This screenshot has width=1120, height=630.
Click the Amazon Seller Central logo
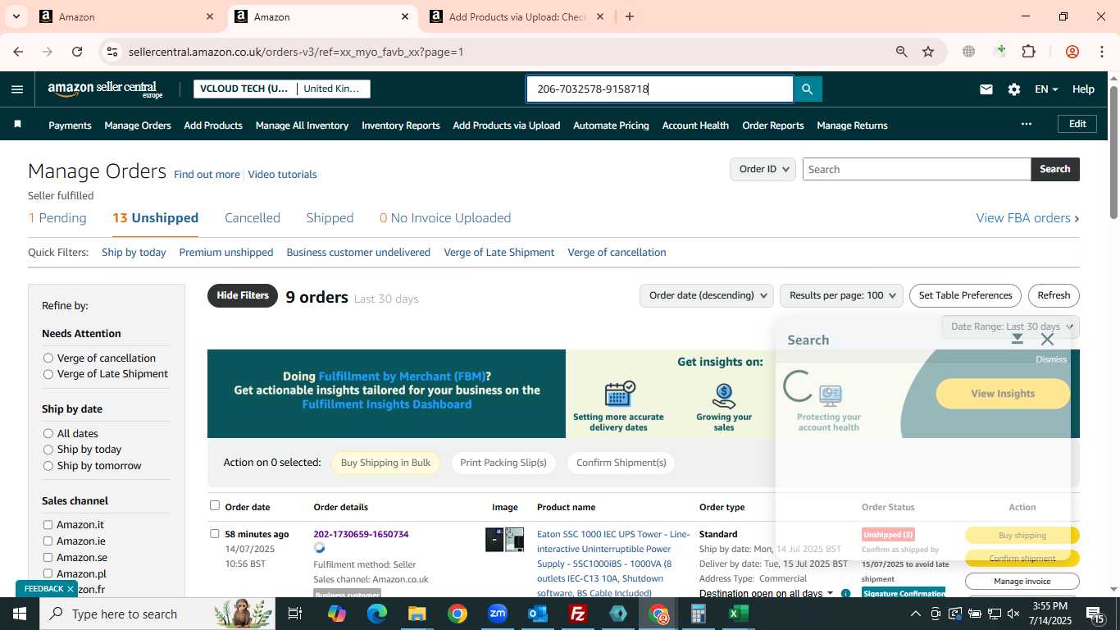105,89
